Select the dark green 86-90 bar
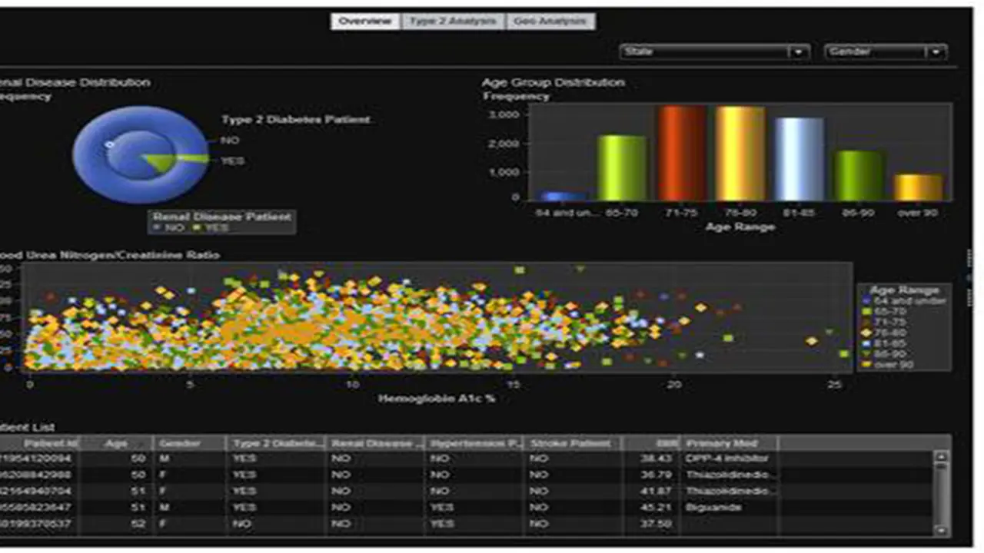 [859, 176]
